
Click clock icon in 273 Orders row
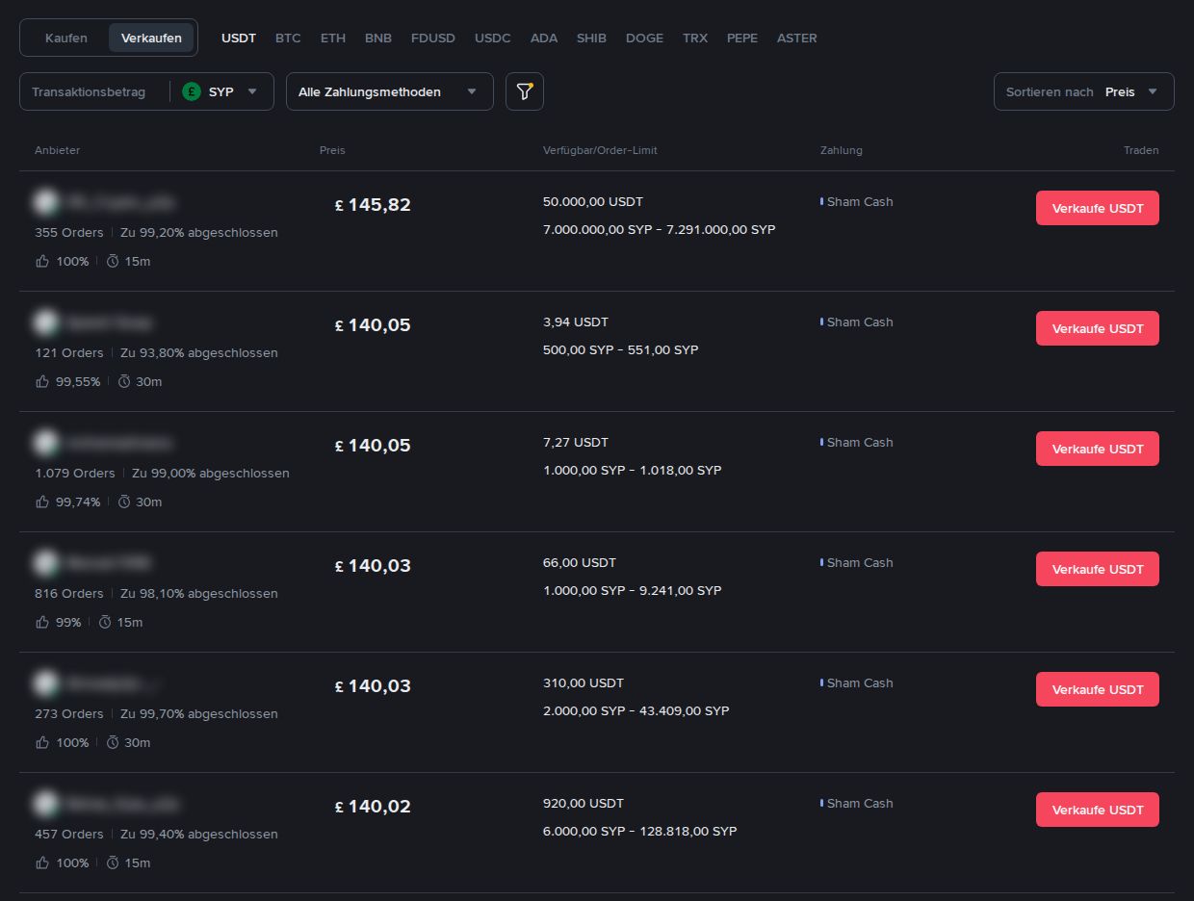click(x=113, y=742)
